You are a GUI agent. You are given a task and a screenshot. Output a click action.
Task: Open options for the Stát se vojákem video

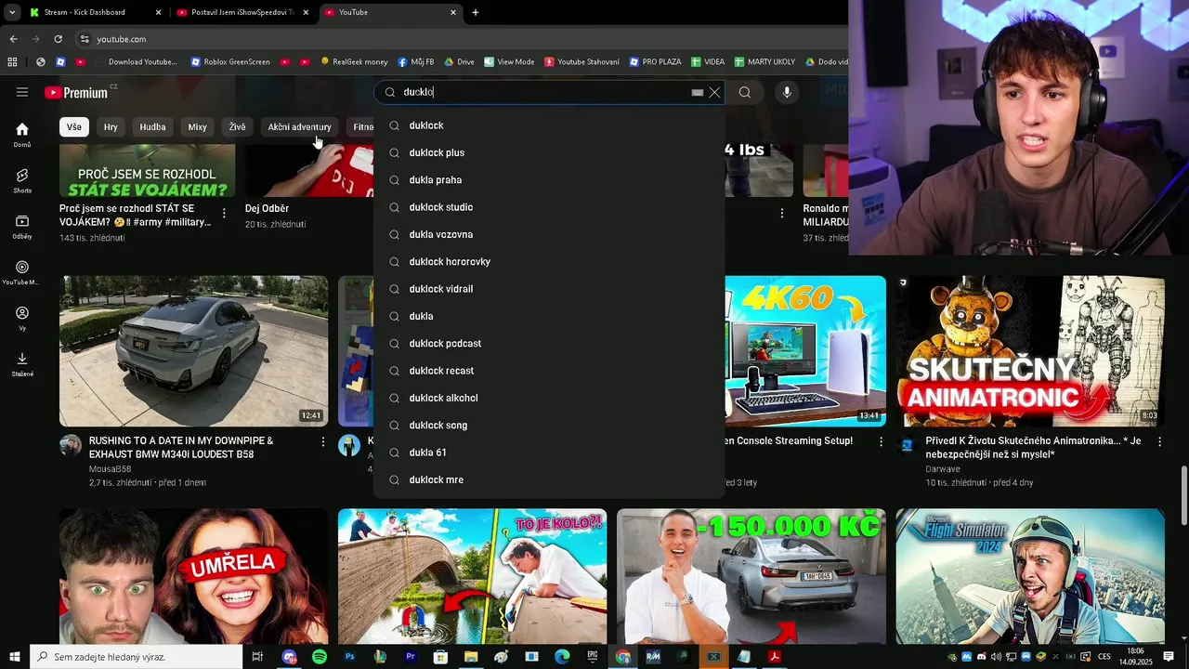pyautogui.click(x=223, y=214)
